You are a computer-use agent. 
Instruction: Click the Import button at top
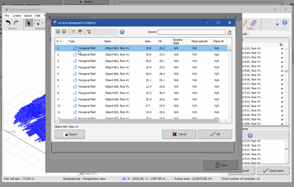point(86,2)
